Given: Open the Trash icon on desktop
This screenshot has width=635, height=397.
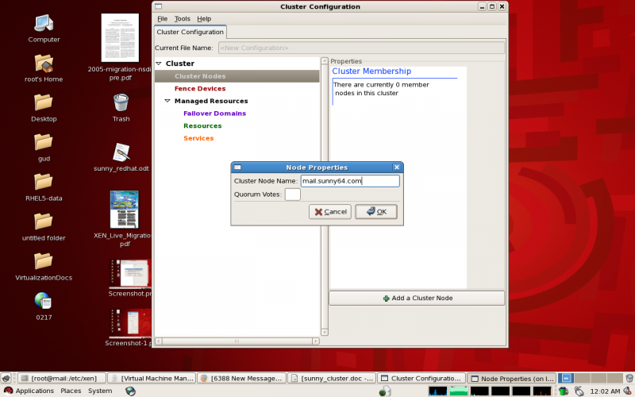Looking at the screenshot, I should pyautogui.click(x=121, y=102).
